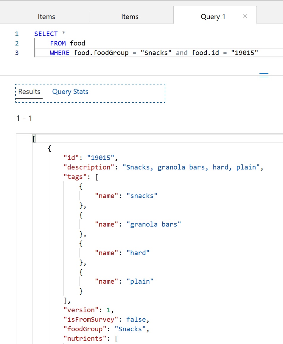Switch to the Query Stats tab
283x344 pixels.
70,92
